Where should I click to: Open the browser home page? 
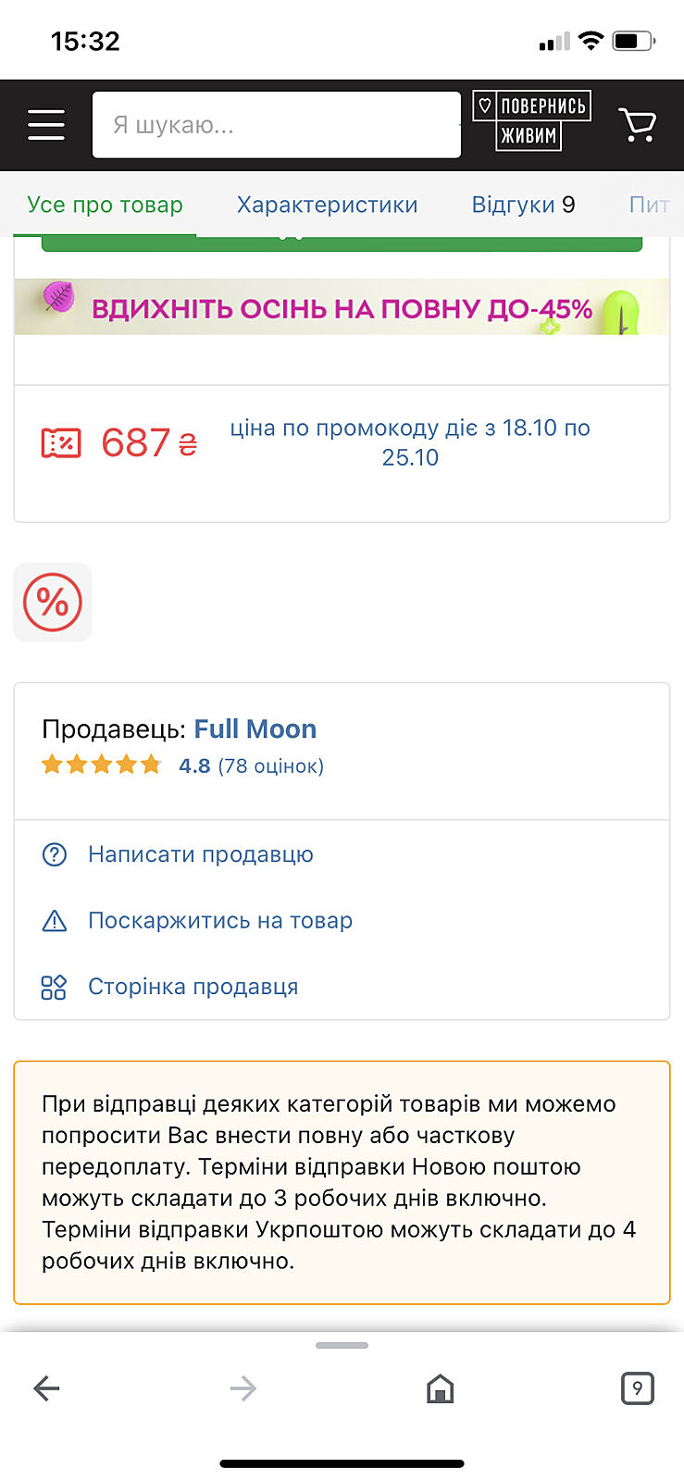pyautogui.click(x=440, y=1388)
